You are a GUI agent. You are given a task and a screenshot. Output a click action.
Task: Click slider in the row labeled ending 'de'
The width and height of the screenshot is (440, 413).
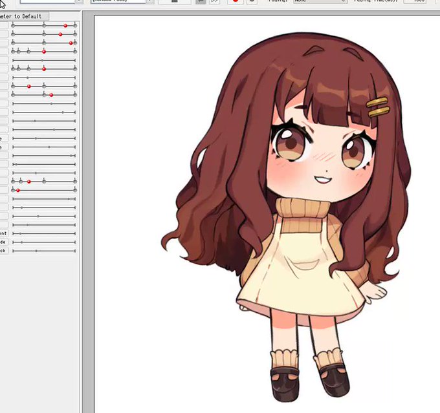tap(44, 242)
